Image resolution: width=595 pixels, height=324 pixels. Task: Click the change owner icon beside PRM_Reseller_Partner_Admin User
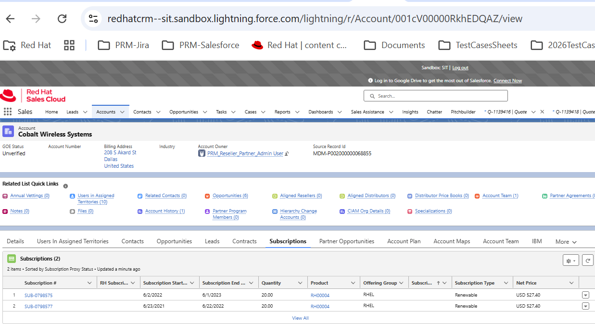[x=287, y=154]
